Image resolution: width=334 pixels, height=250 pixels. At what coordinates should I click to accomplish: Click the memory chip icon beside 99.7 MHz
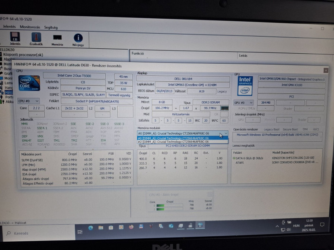(225, 108)
